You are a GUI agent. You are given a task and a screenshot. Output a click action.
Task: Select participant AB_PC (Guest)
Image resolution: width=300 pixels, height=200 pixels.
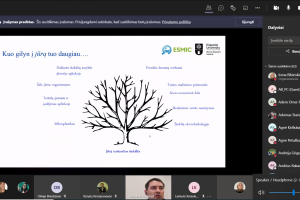click(284, 89)
